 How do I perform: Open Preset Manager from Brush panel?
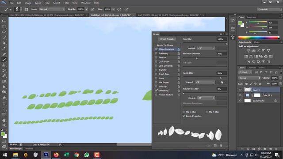pyautogui.click(x=215, y=145)
